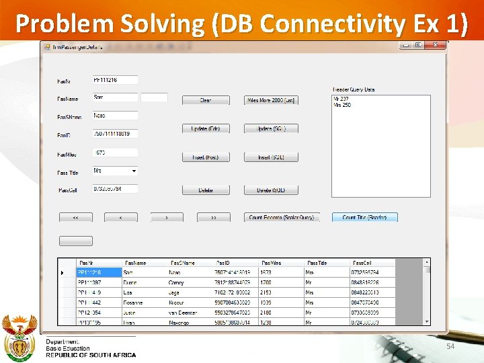
Task: Sort grid by PasName column header
Action: [145, 263]
